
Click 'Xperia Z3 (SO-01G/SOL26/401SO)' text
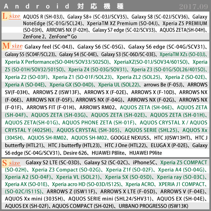pos(168,70)
